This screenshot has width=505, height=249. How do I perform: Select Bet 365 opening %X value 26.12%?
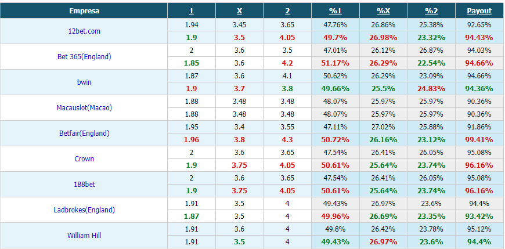pyautogui.click(x=383, y=50)
